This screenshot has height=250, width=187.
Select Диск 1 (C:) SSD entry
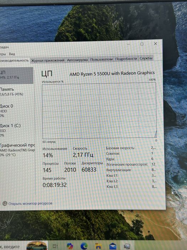(x=16, y=130)
